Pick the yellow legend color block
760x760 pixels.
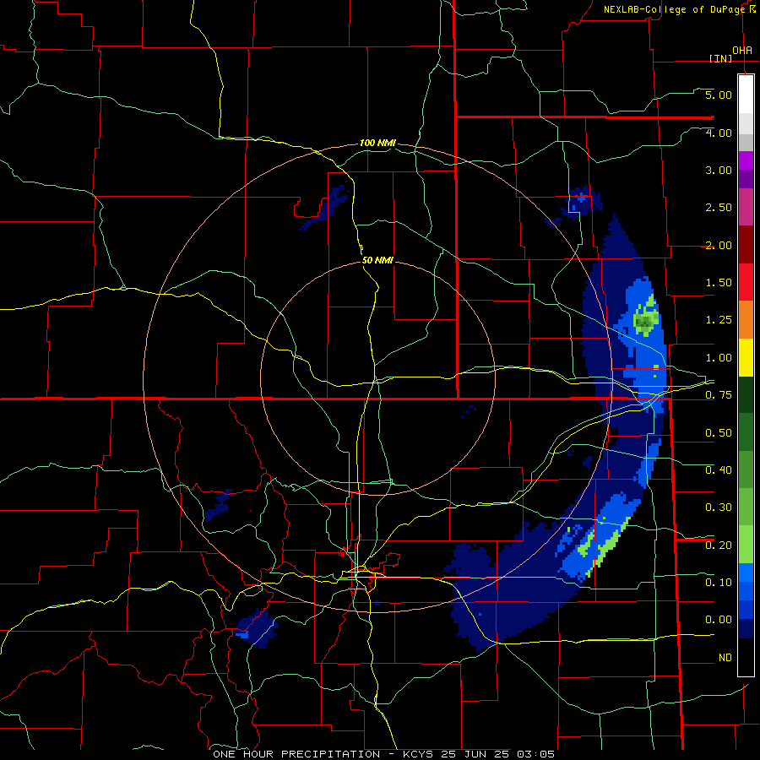746,358
